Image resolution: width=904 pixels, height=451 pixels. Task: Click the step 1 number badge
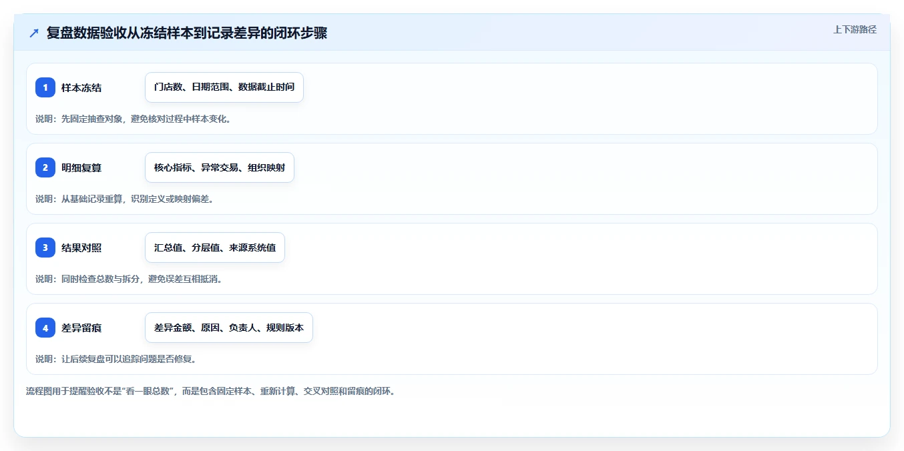pyautogui.click(x=45, y=87)
